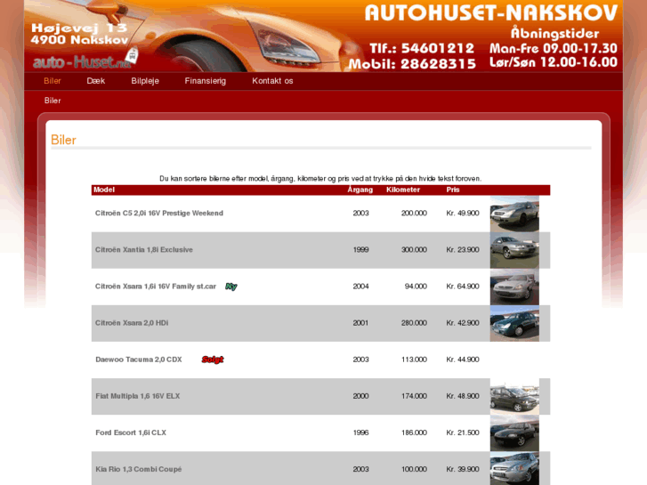The height and width of the screenshot is (485, 647).
Task: Click the auto-Huset.nu logo in the banner
Action: pyautogui.click(x=85, y=60)
